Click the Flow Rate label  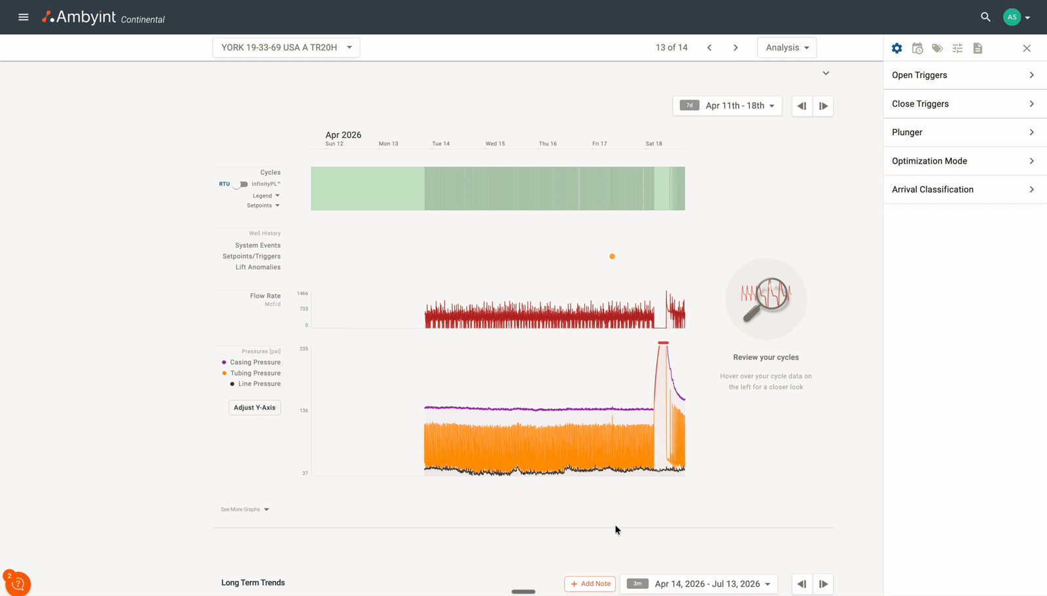tap(265, 296)
